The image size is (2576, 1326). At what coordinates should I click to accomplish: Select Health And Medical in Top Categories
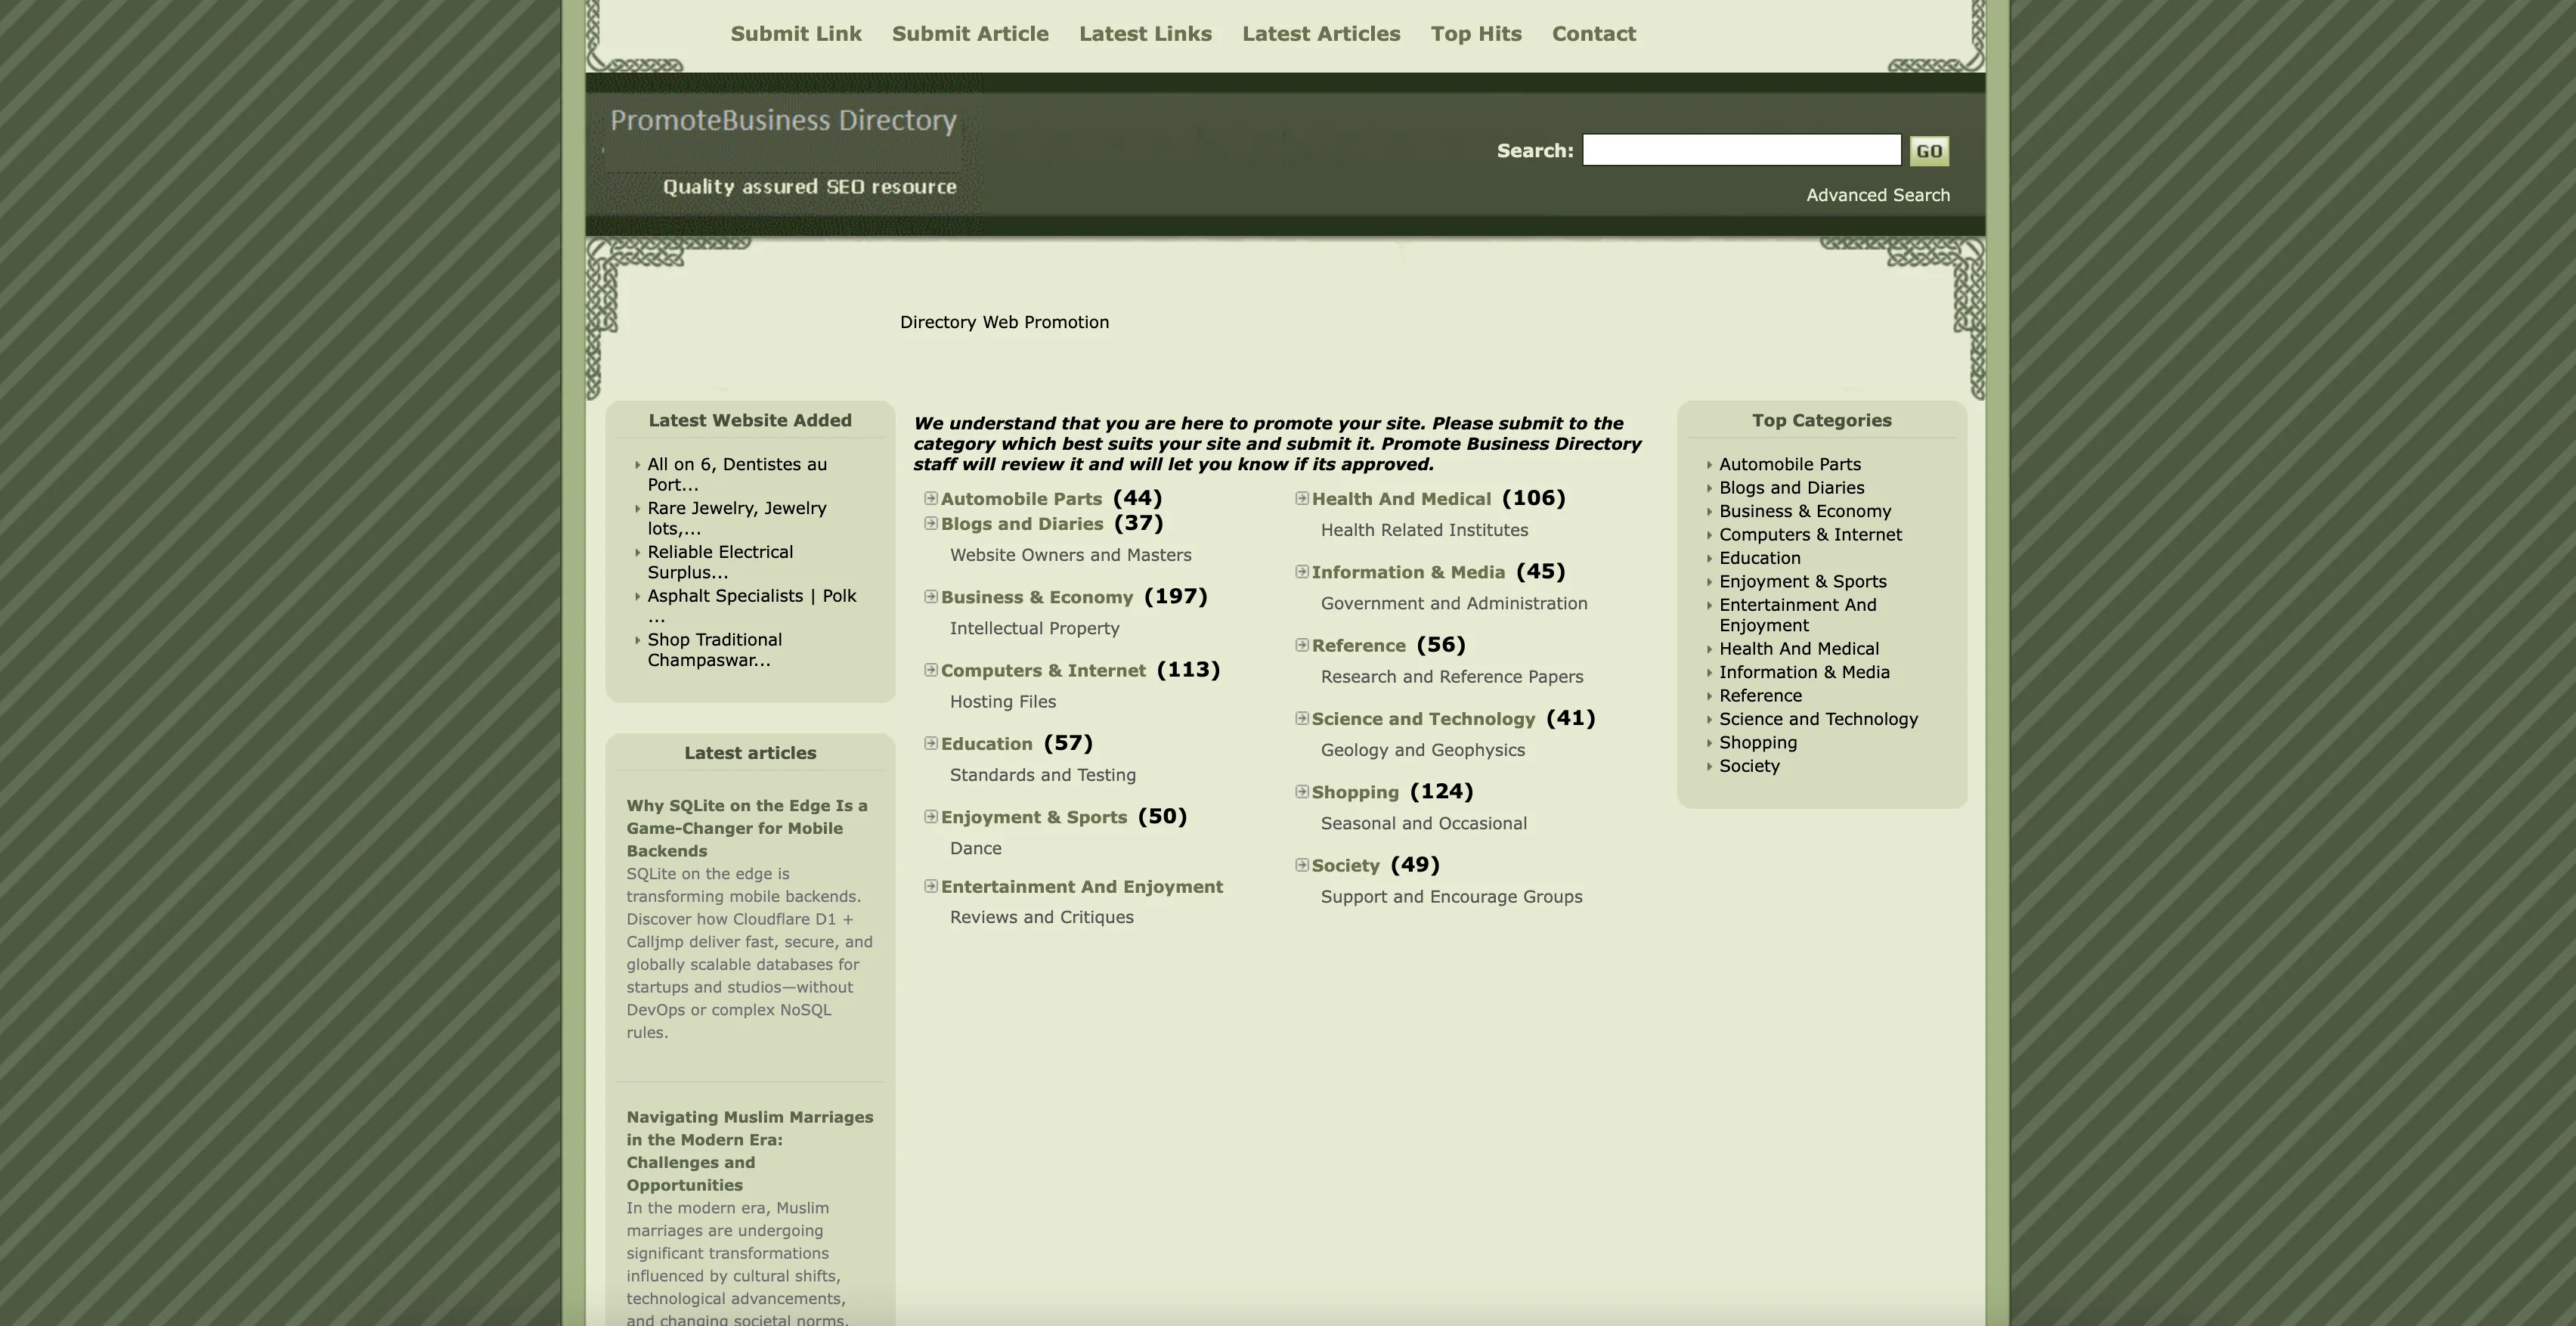tap(1799, 649)
